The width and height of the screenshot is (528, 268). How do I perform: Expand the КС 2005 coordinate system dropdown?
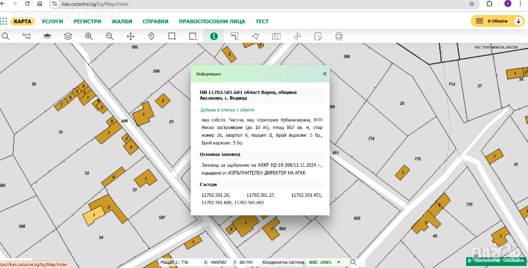pyautogui.click(x=339, y=262)
